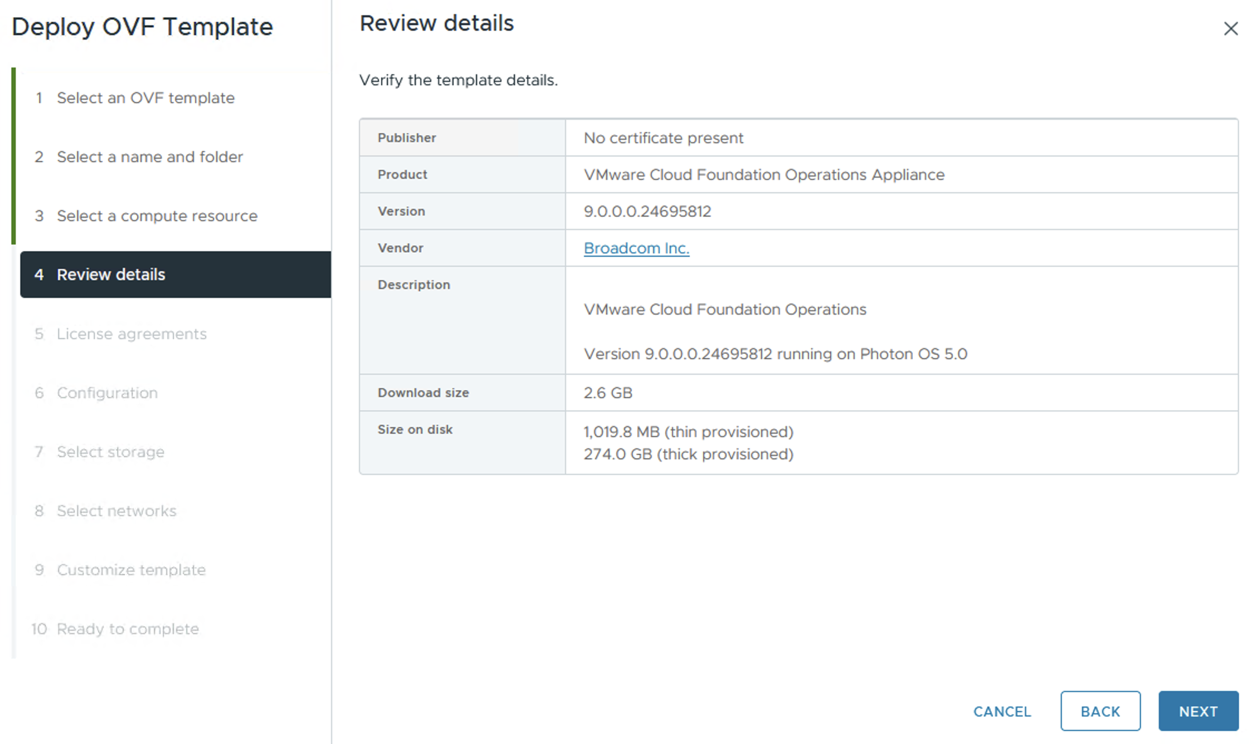This screenshot has height=744, width=1257.
Task: Click the Download size value 2.6 GB
Action: coord(608,393)
